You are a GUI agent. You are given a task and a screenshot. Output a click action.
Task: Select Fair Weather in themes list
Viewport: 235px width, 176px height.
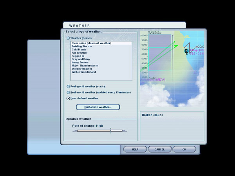point(80,53)
